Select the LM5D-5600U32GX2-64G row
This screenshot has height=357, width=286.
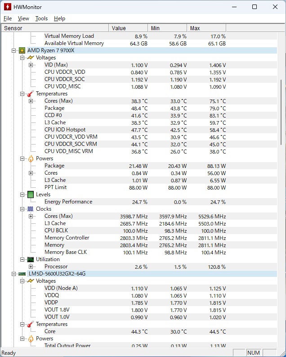pyautogui.click(x=152, y=274)
